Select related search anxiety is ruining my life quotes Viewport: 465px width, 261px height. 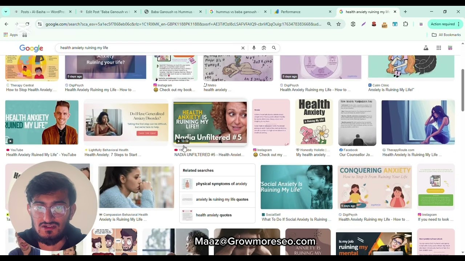pos(217,199)
